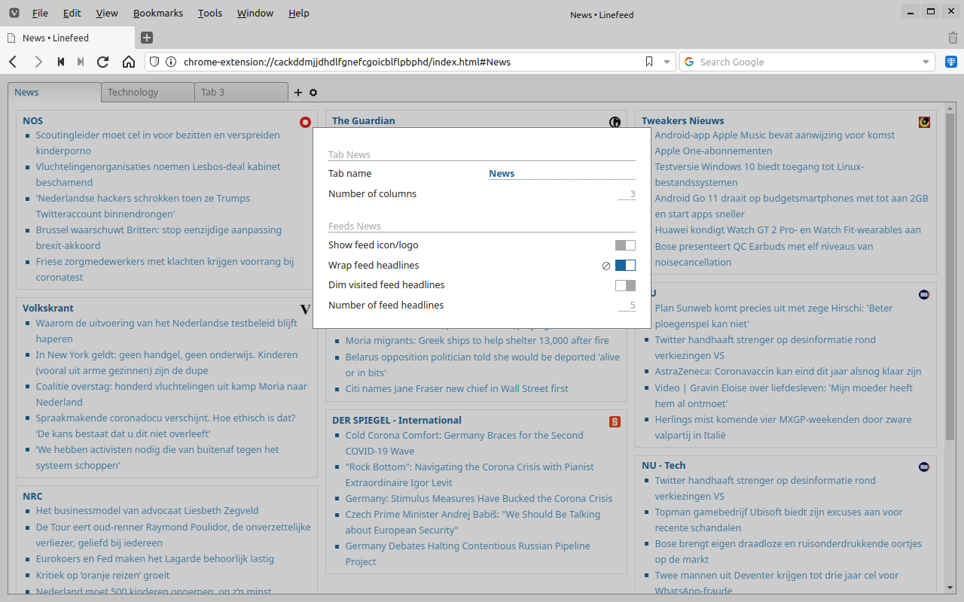Select the News Linefeed tab
This screenshot has height=602, width=964.
pyautogui.click(x=54, y=92)
